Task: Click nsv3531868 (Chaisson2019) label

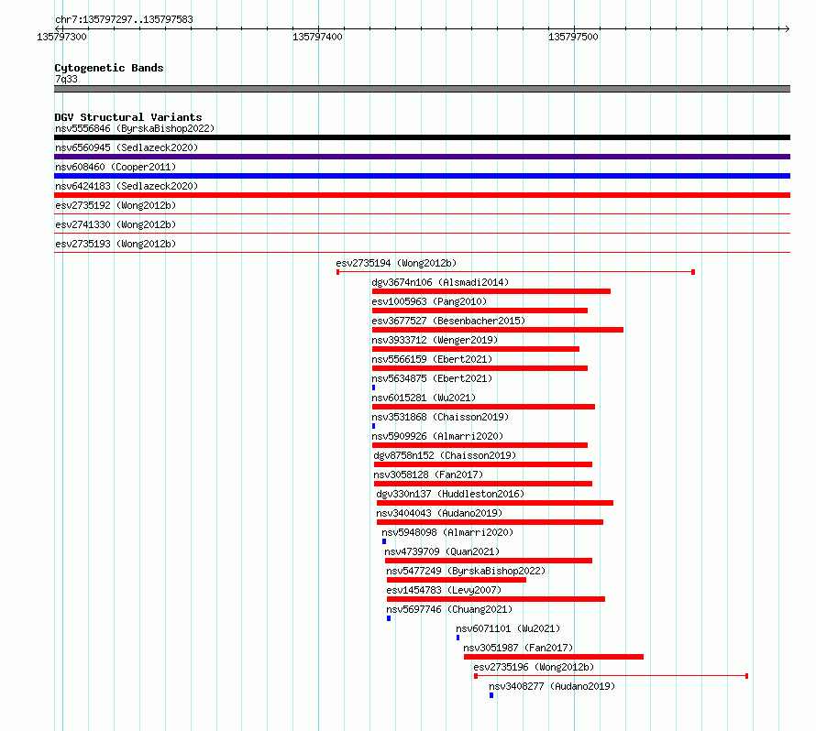Action: coord(440,417)
